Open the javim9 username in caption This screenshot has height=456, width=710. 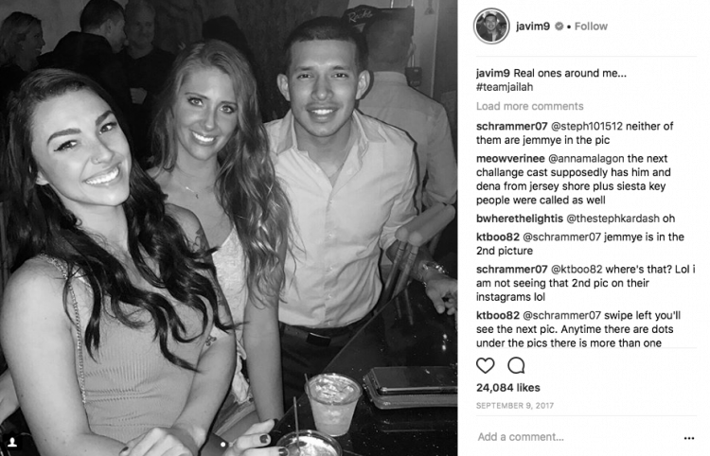point(492,73)
